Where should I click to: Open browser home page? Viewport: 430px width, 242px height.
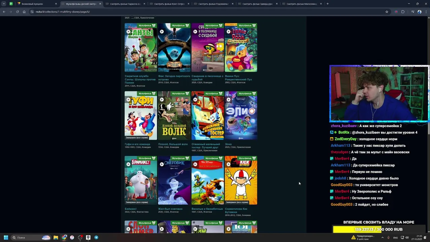coord(24,12)
